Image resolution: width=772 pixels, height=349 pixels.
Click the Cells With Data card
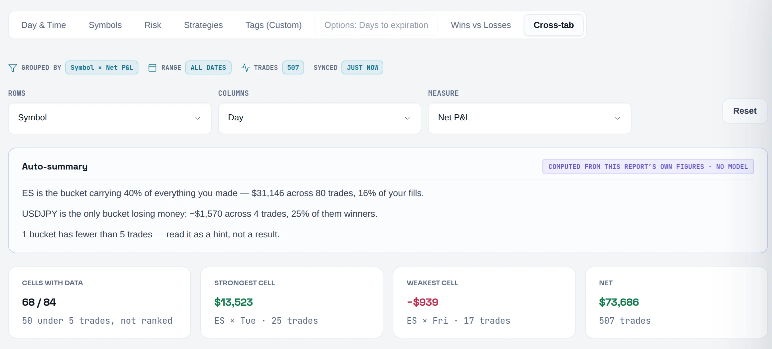point(99,302)
